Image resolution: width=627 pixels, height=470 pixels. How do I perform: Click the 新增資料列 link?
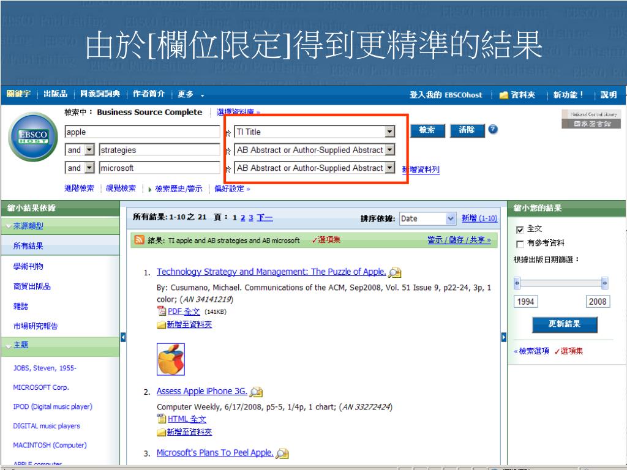tap(421, 170)
